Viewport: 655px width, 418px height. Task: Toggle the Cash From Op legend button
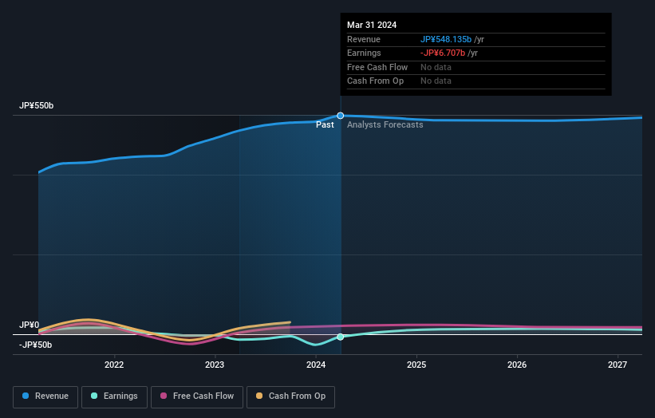pos(290,396)
